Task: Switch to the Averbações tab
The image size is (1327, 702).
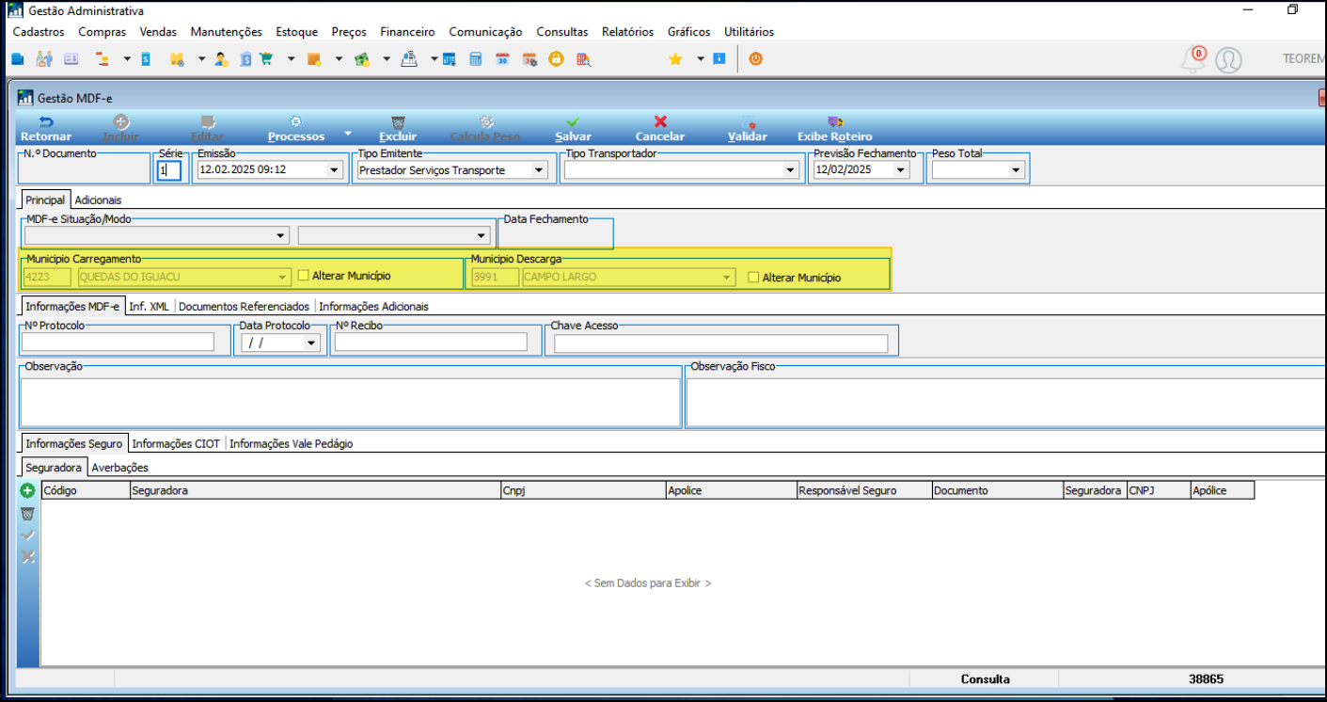Action: (119, 467)
